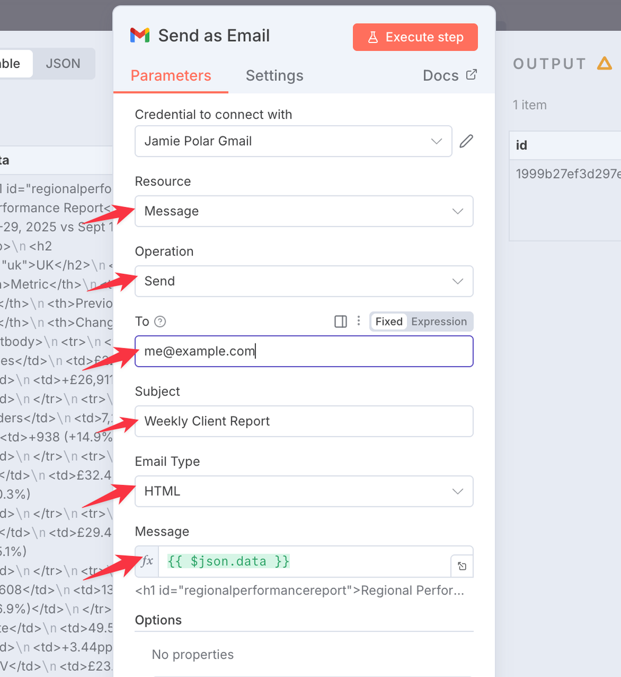
Task: Open the Email Type HTML dropdown
Action: pyautogui.click(x=304, y=491)
